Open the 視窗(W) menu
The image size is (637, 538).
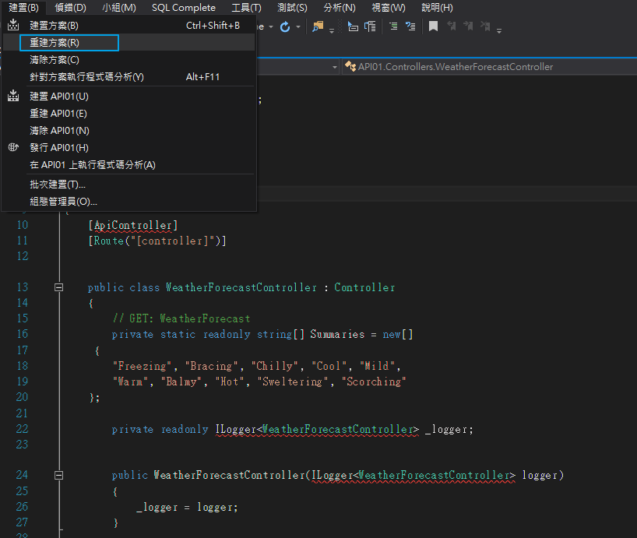tap(389, 8)
